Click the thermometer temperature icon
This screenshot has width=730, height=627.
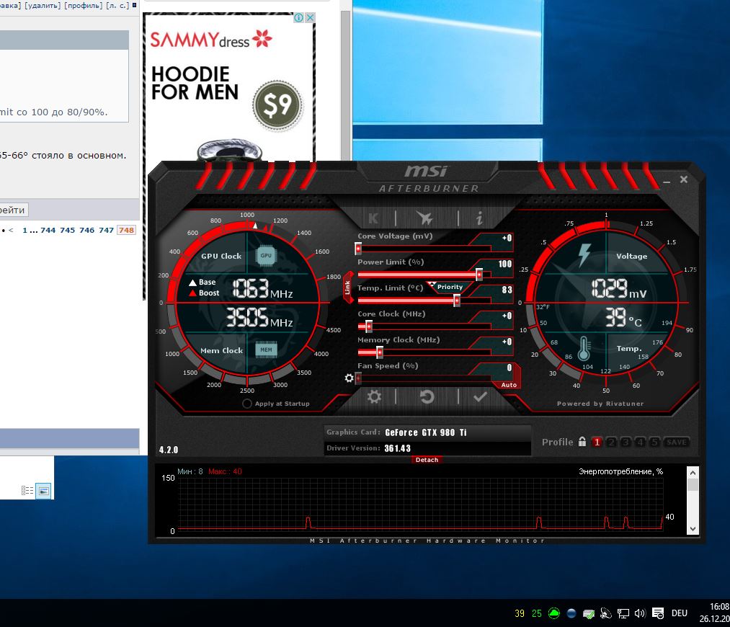[x=584, y=349]
